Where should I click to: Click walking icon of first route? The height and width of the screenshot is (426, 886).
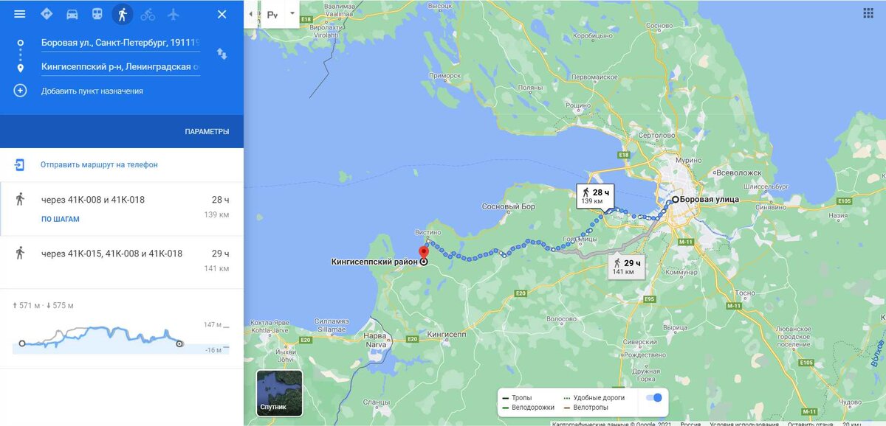pos(20,199)
